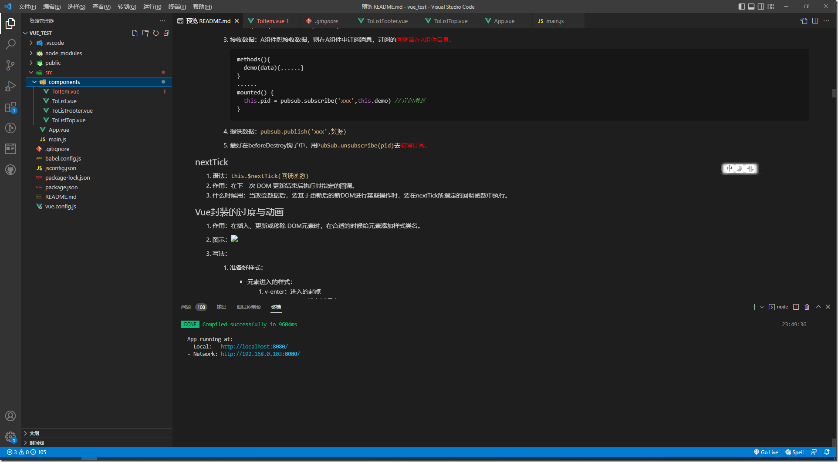Image resolution: width=838 pixels, height=462 pixels.
Task: Click Spell checker status item
Action: pyautogui.click(x=794, y=452)
